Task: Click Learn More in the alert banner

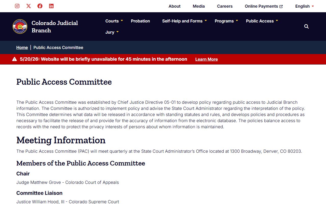Action: (207, 59)
